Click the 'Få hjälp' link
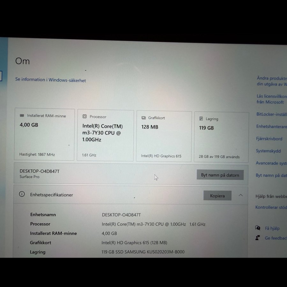Viewport: 287px width, 287px height. click(x=272, y=228)
